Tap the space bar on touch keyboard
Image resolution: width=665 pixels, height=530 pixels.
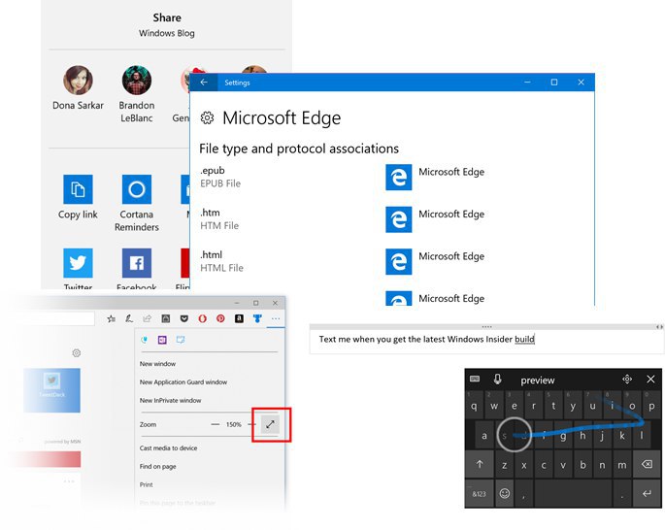coord(573,493)
